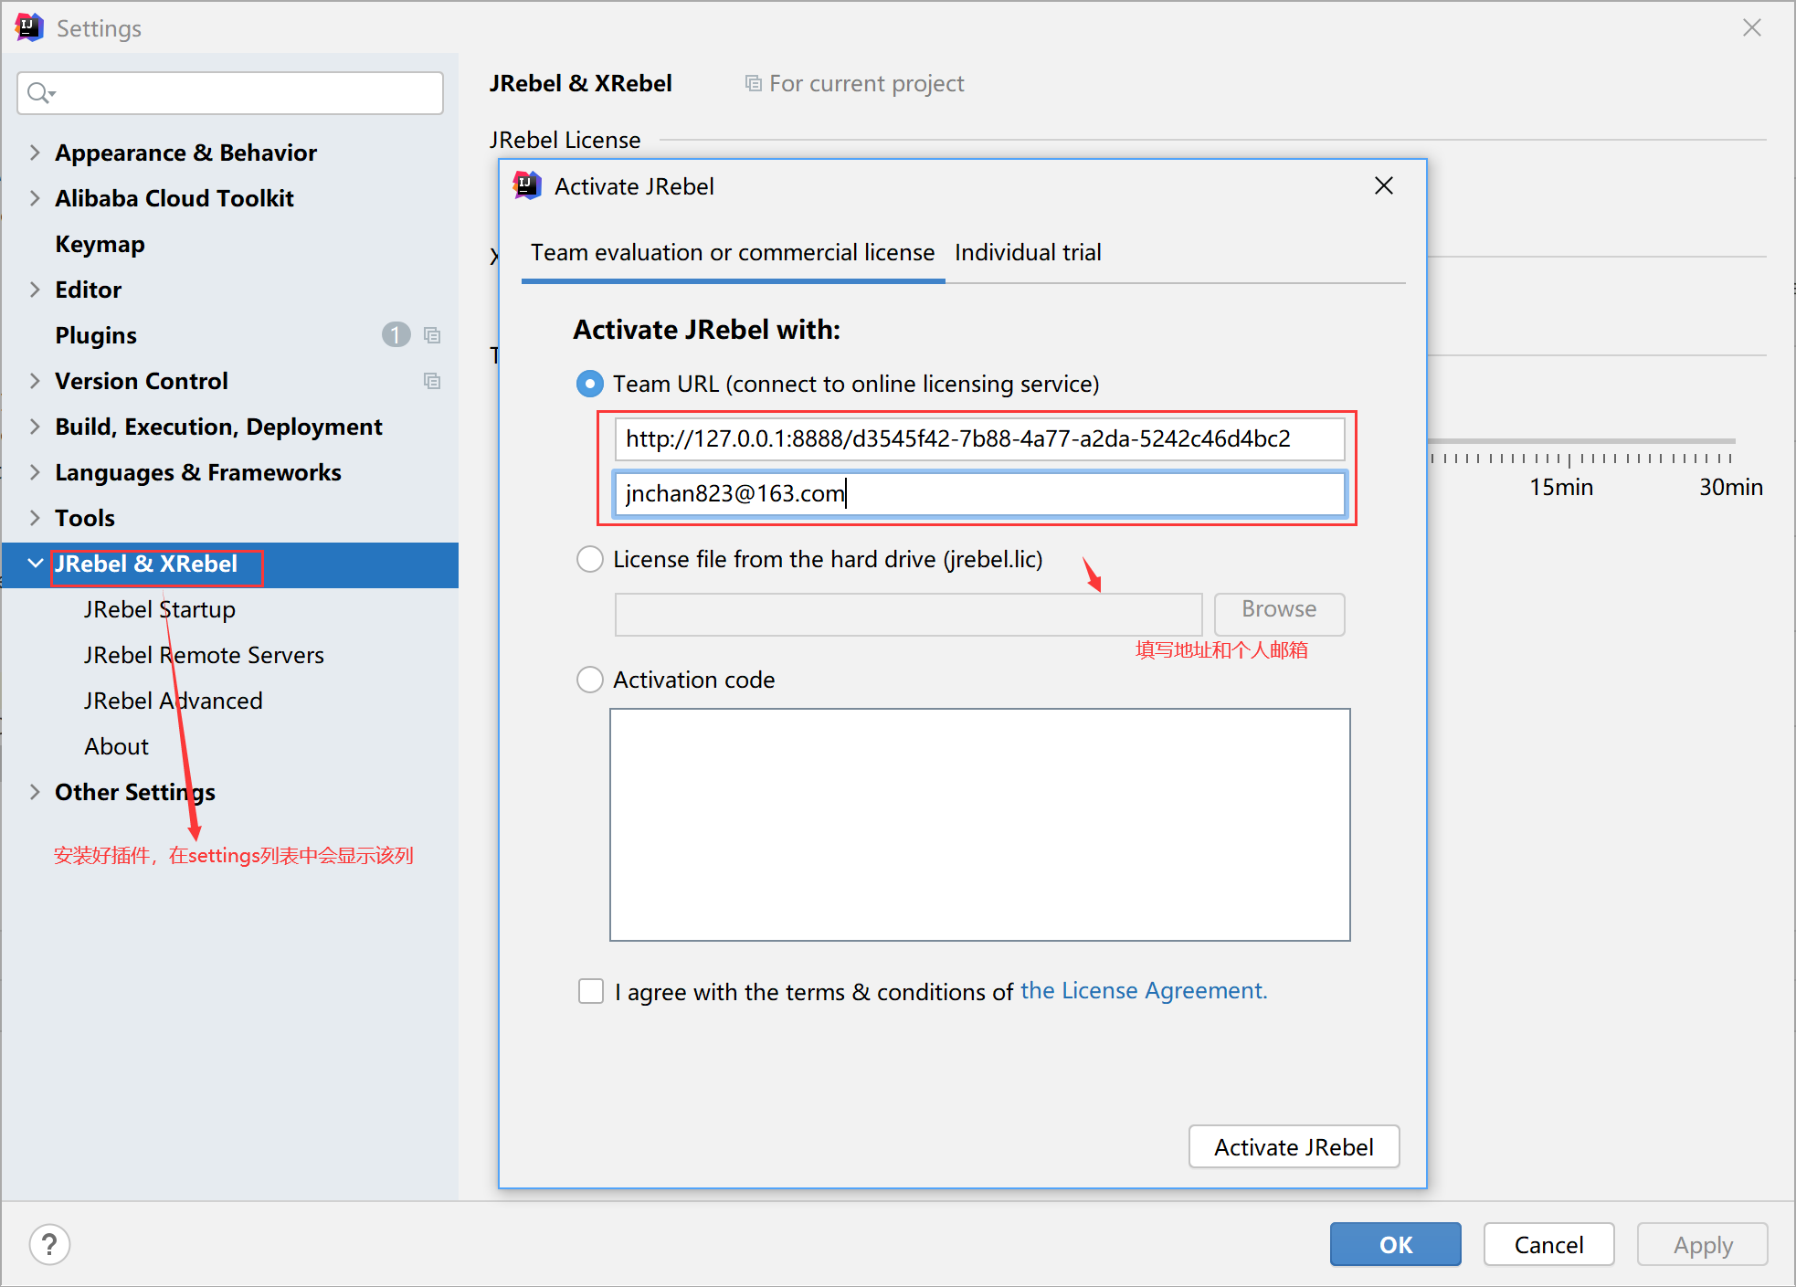Collapse the JRebel & XRebel node
Image resolution: width=1796 pixels, height=1287 pixels.
(x=35, y=564)
